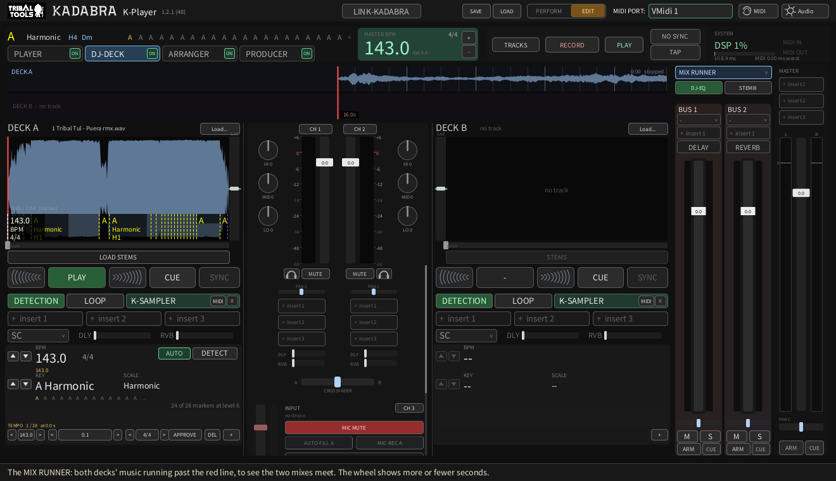Click the Deck A fast-forward wave icon
Viewport: 836px width, 481px height.
(x=127, y=277)
